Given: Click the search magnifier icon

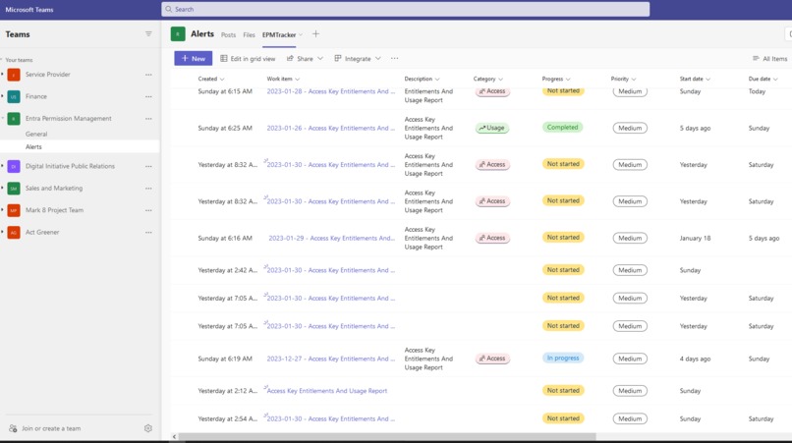Looking at the screenshot, I should click(x=169, y=9).
